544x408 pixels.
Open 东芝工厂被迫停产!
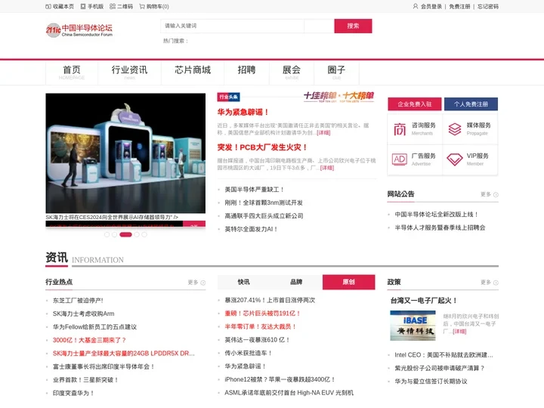[x=78, y=301]
